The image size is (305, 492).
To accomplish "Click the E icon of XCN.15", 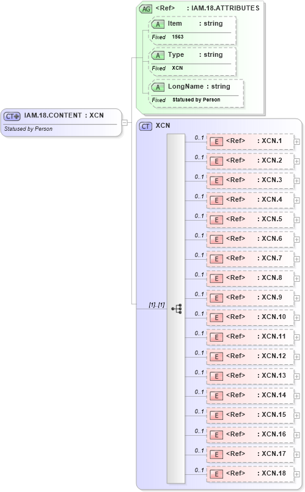I will (216, 416).
